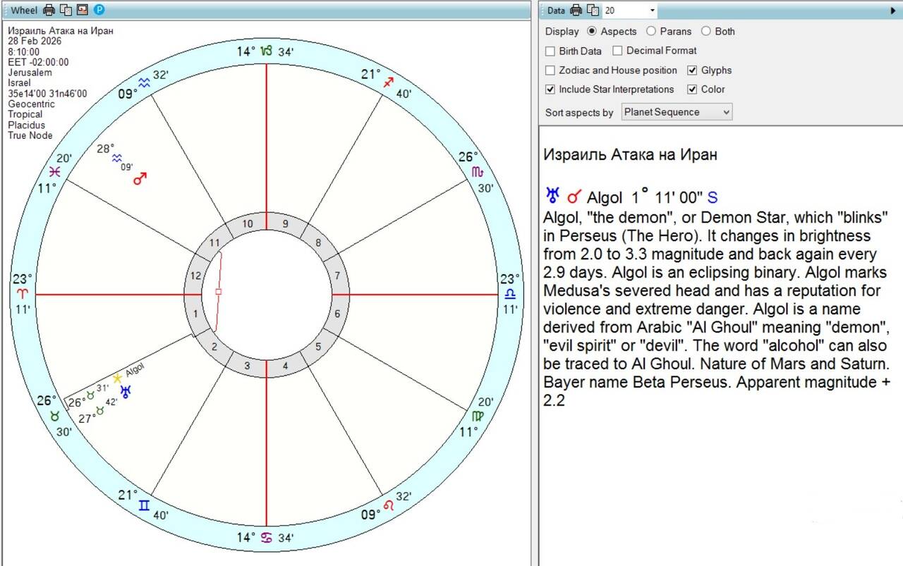
Task: Select the Parans display option
Action: 650,31
